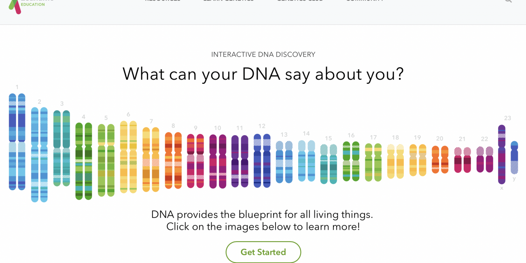Choose the purple chromosome 11 pair
The image size is (526, 263).
point(240,161)
